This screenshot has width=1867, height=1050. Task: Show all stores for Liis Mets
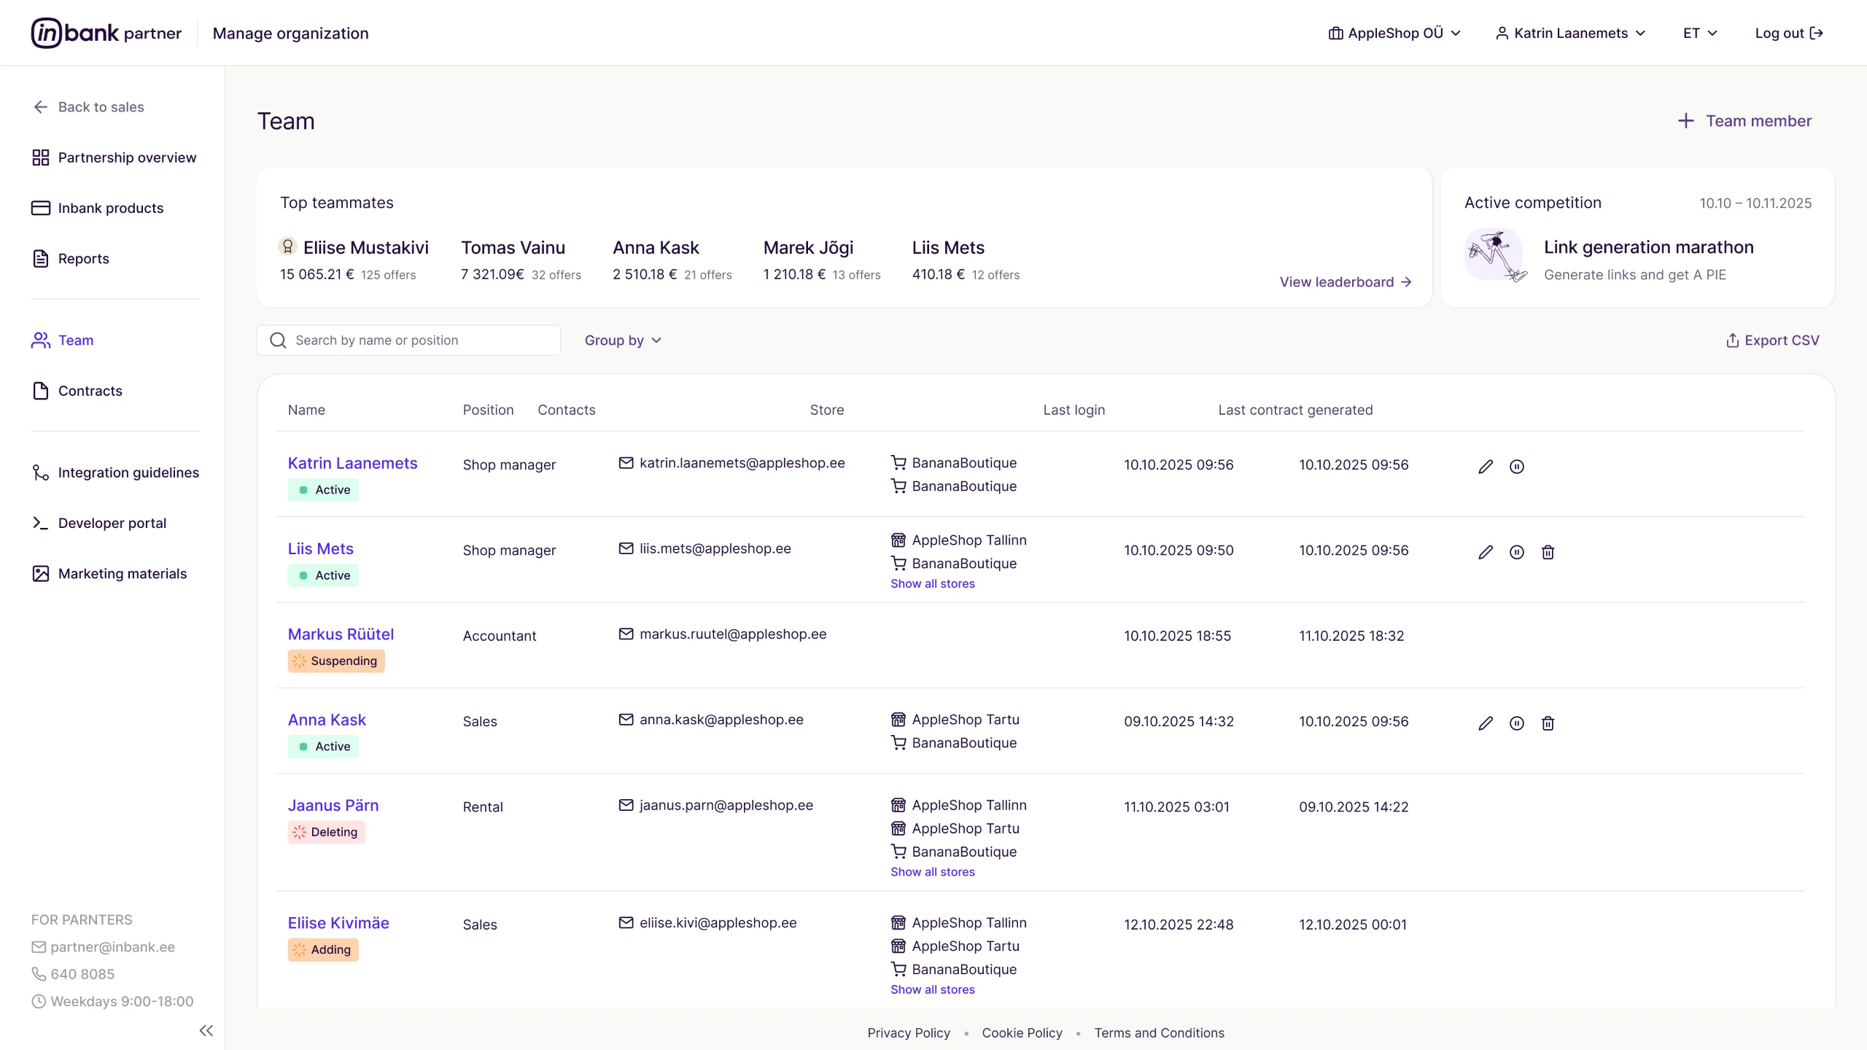(x=932, y=584)
